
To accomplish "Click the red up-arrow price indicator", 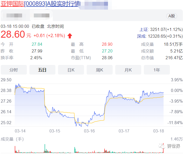I will pyautogui.click(x=70, y=36).
